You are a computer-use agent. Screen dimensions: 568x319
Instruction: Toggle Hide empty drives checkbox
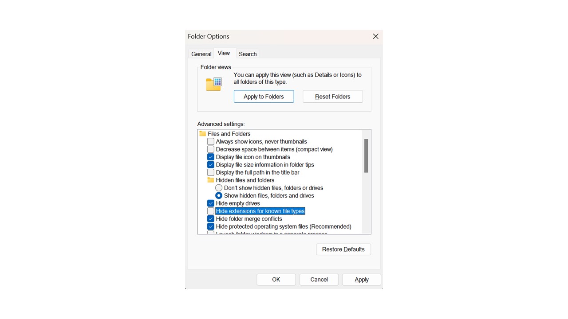coord(211,203)
